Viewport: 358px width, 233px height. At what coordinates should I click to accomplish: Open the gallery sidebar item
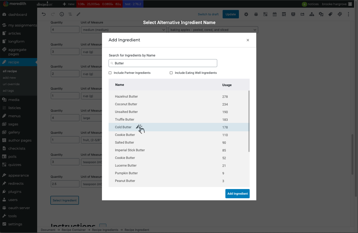(x=14, y=132)
